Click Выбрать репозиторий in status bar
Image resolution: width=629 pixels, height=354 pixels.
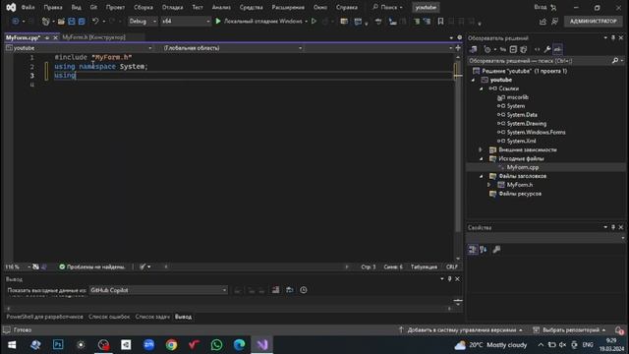click(x=570, y=330)
